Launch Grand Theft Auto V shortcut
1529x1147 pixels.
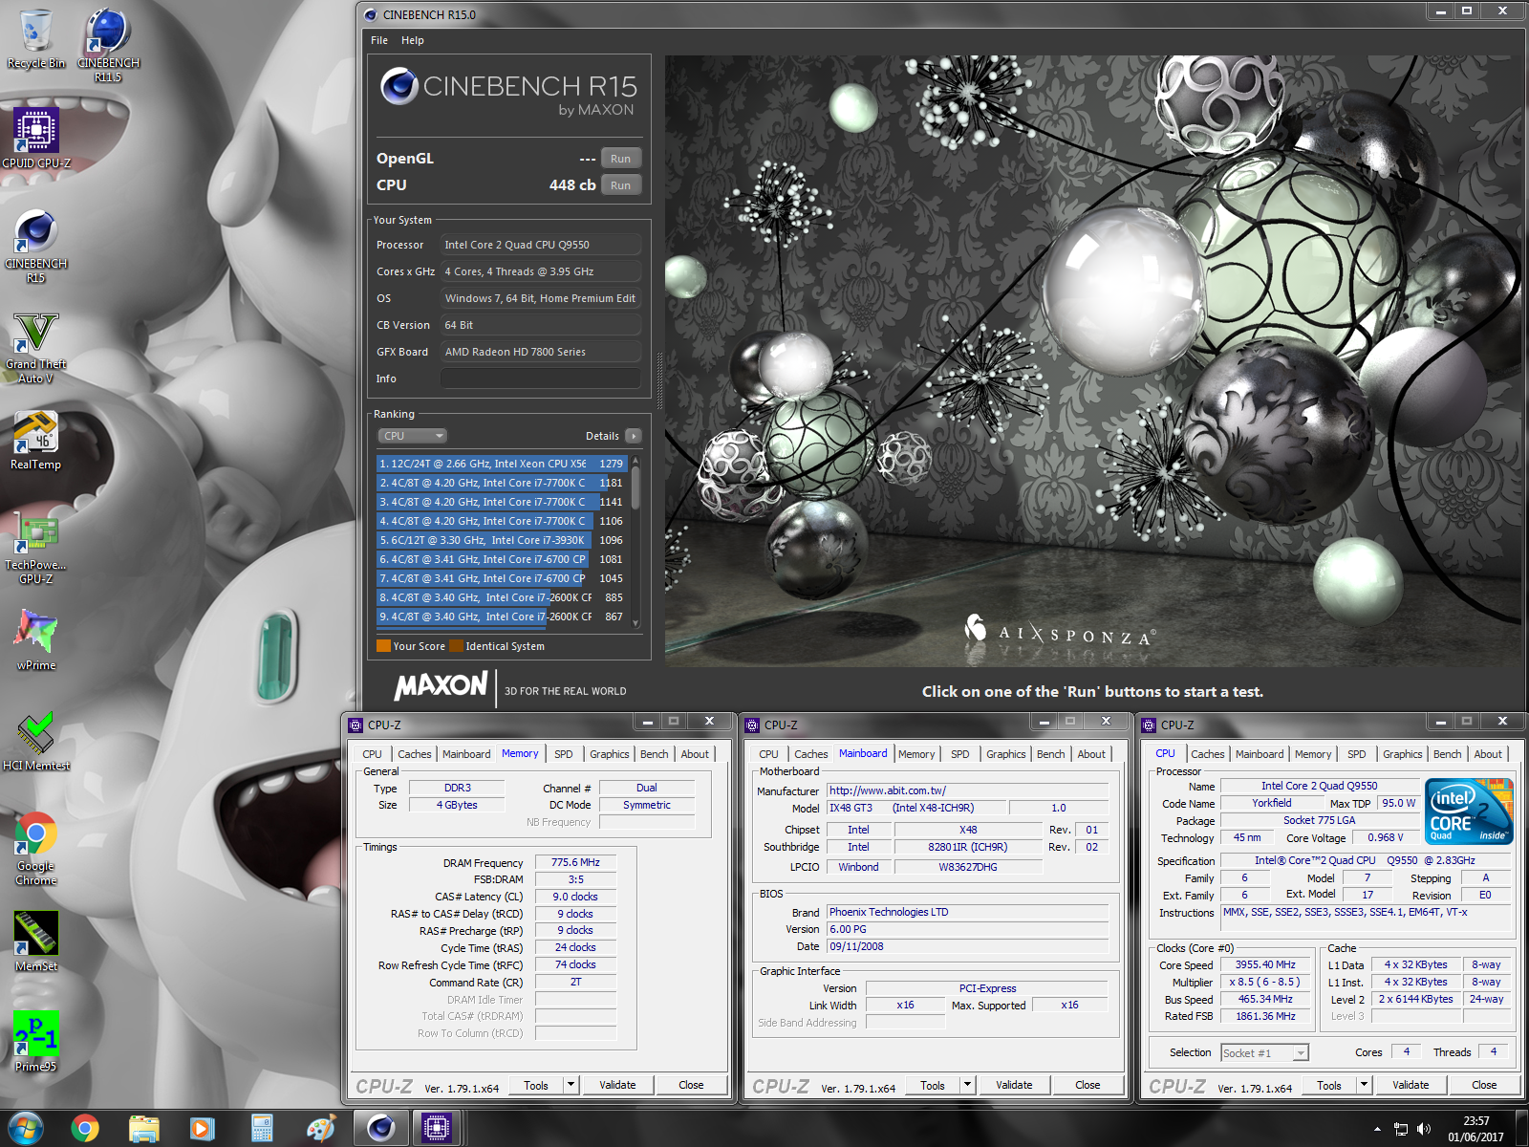coord(36,346)
